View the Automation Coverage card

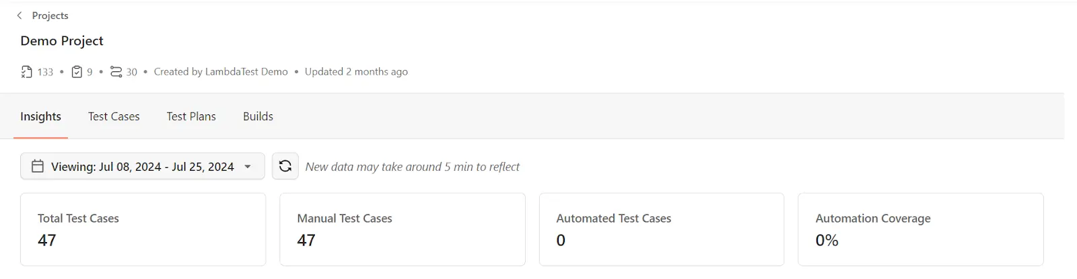(920, 229)
